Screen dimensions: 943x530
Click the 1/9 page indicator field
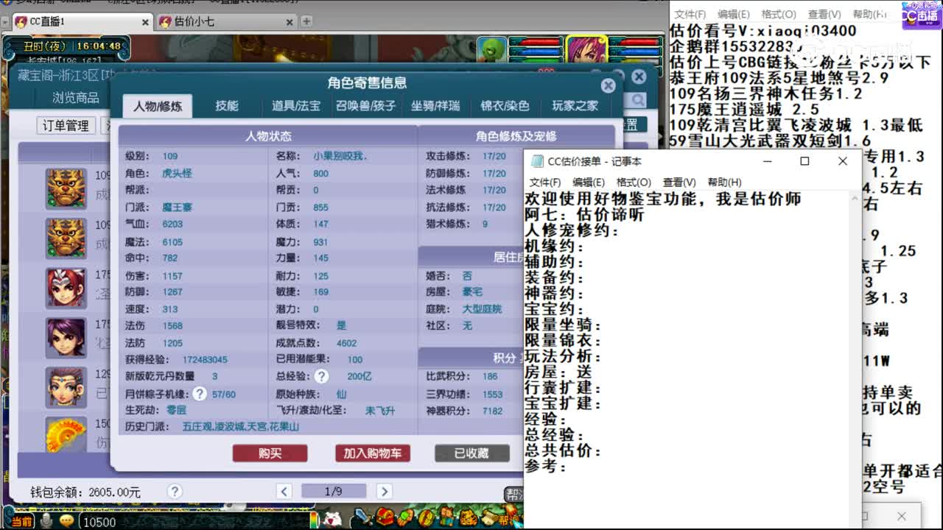(334, 491)
